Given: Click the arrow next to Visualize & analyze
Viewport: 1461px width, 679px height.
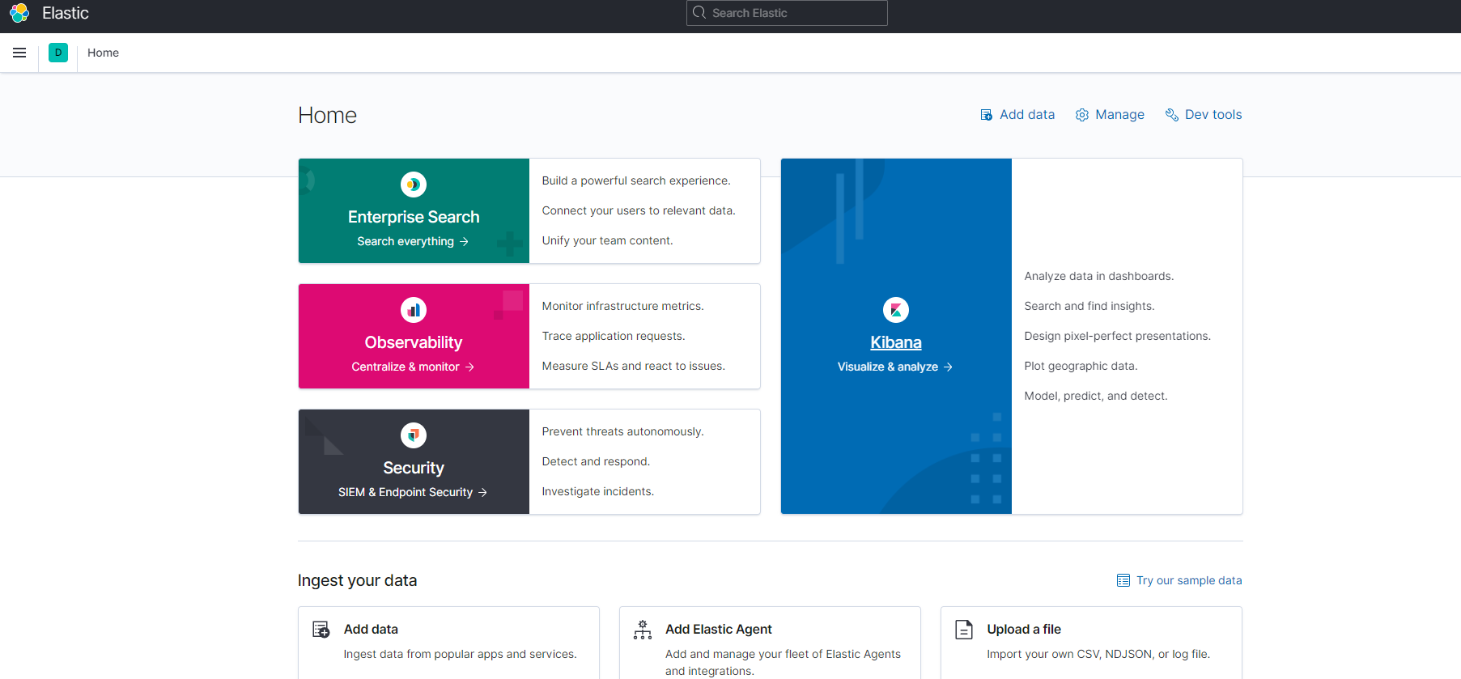Looking at the screenshot, I should click(948, 367).
